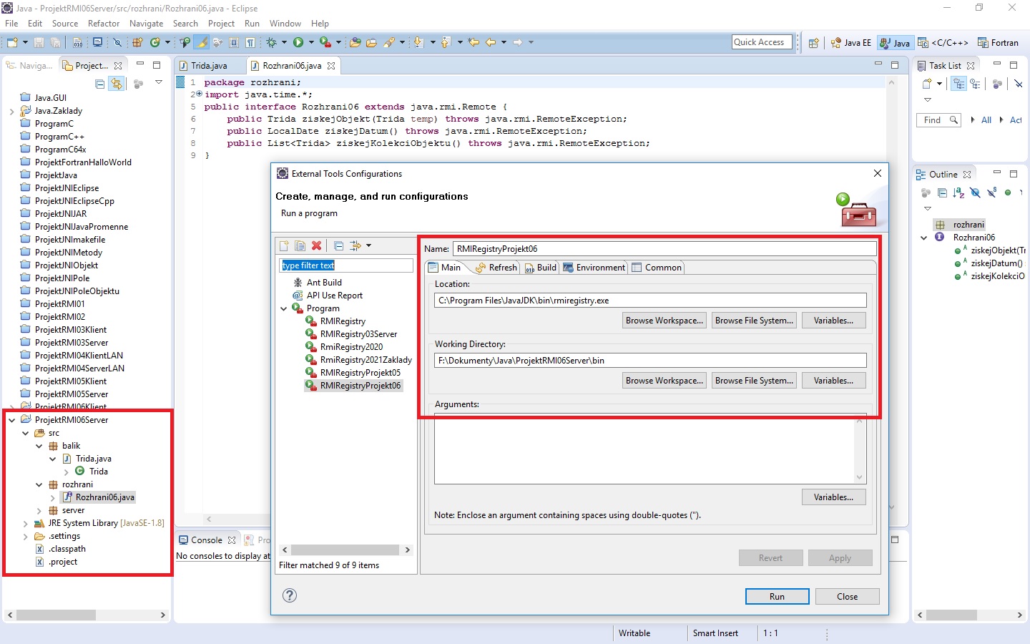Click the configurations list horizontal scrollbar

click(345, 550)
